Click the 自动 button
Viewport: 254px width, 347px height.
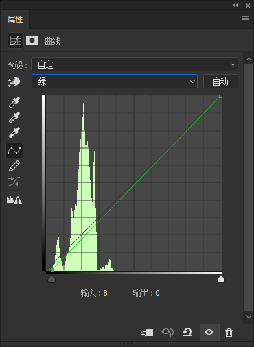point(220,82)
